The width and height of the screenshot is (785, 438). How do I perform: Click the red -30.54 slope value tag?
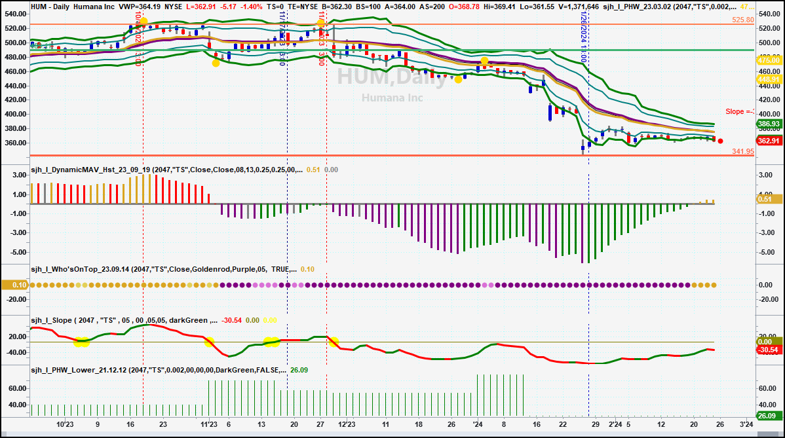click(769, 350)
